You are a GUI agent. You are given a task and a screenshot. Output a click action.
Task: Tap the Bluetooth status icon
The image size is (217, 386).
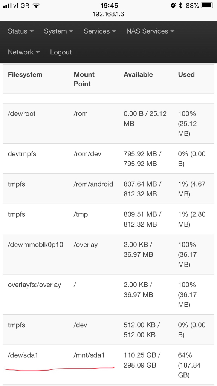pos(180,5)
